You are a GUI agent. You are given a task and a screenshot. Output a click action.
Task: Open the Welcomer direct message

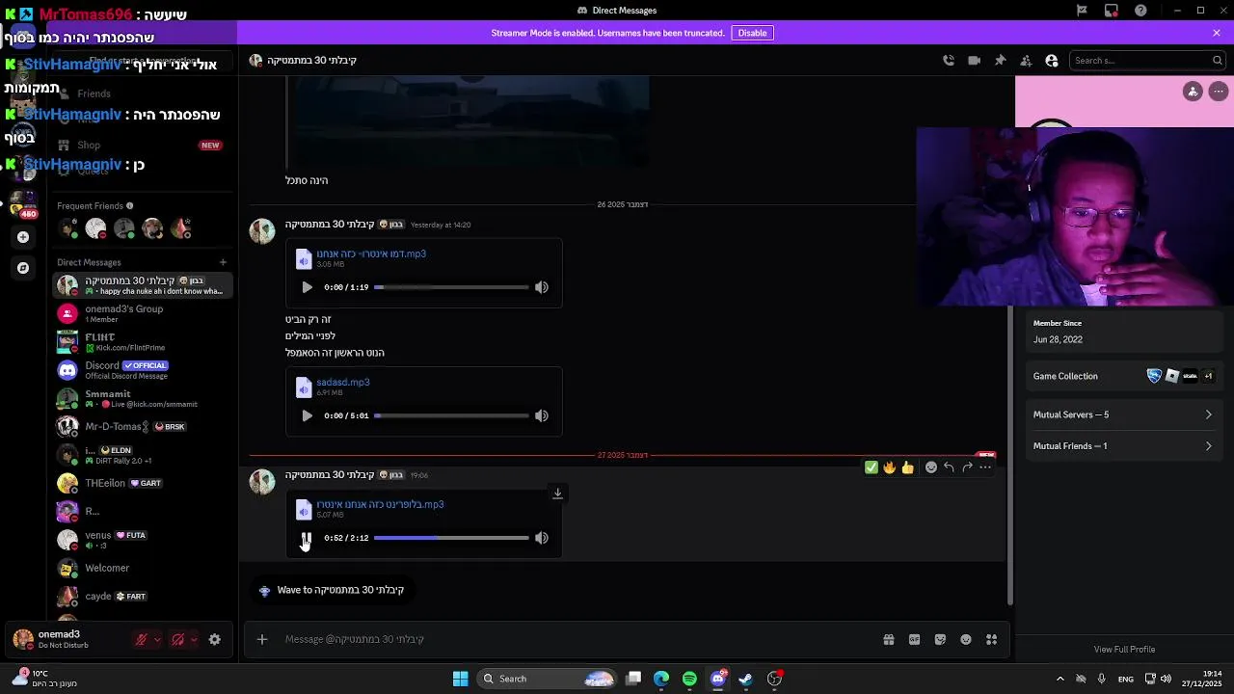coord(143,568)
